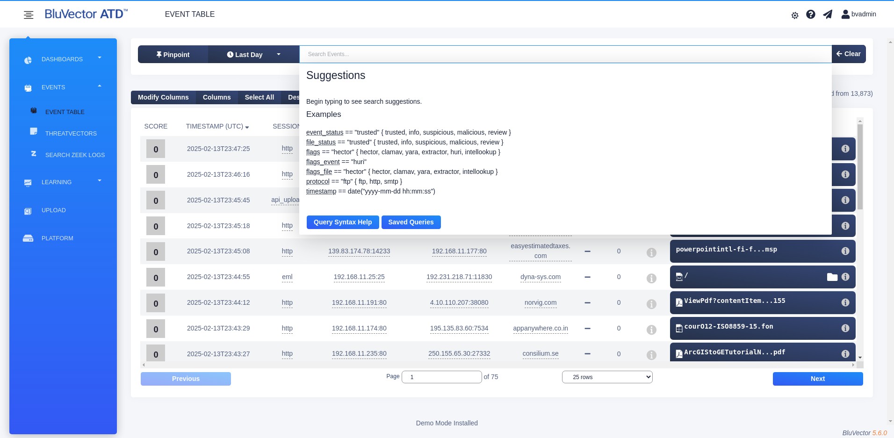Viewport: 894px width, 438px height.
Task: Click info icon on ArcGIStoGETutorialN...pdf card
Action: (845, 354)
